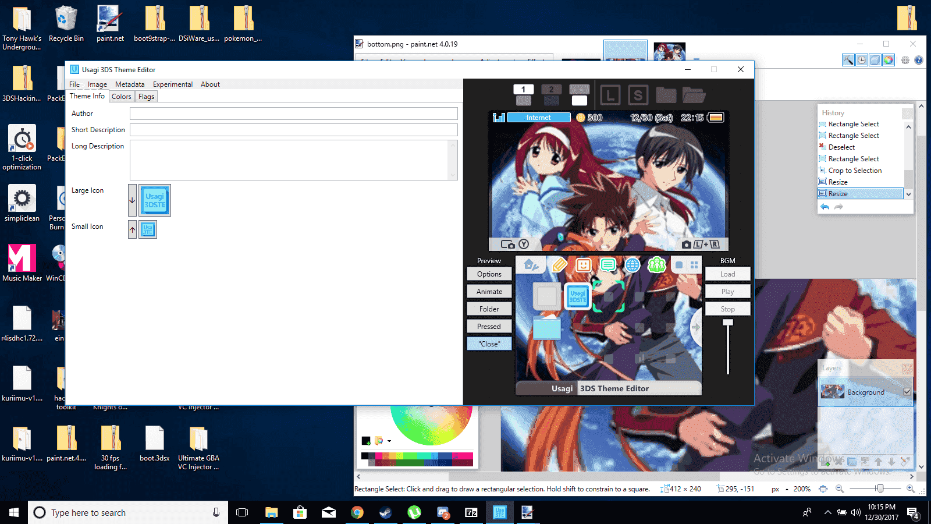This screenshot has height=524, width=931.
Task: Toggle the small icon size S button
Action: click(638, 95)
